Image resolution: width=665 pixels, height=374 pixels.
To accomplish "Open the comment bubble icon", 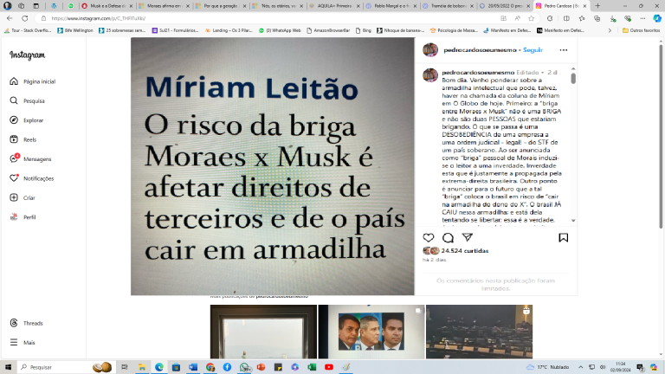I will tap(448, 238).
